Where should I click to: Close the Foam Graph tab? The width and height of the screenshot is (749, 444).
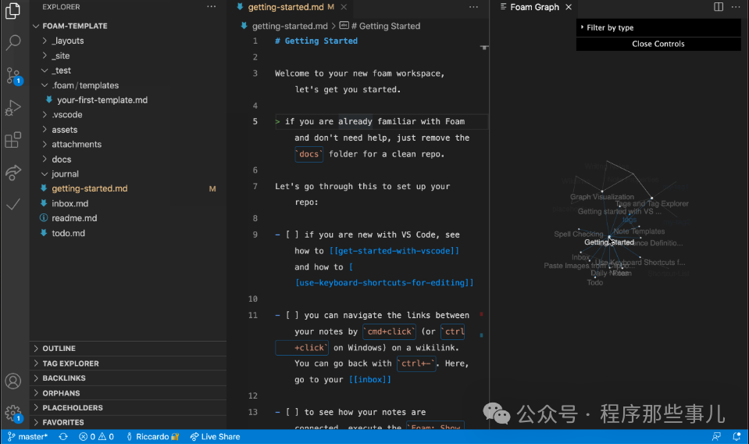pos(569,7)
